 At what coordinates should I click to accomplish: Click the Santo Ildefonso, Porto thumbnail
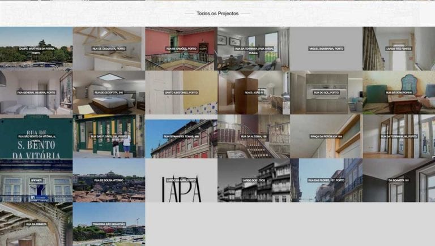click(181, 92)
